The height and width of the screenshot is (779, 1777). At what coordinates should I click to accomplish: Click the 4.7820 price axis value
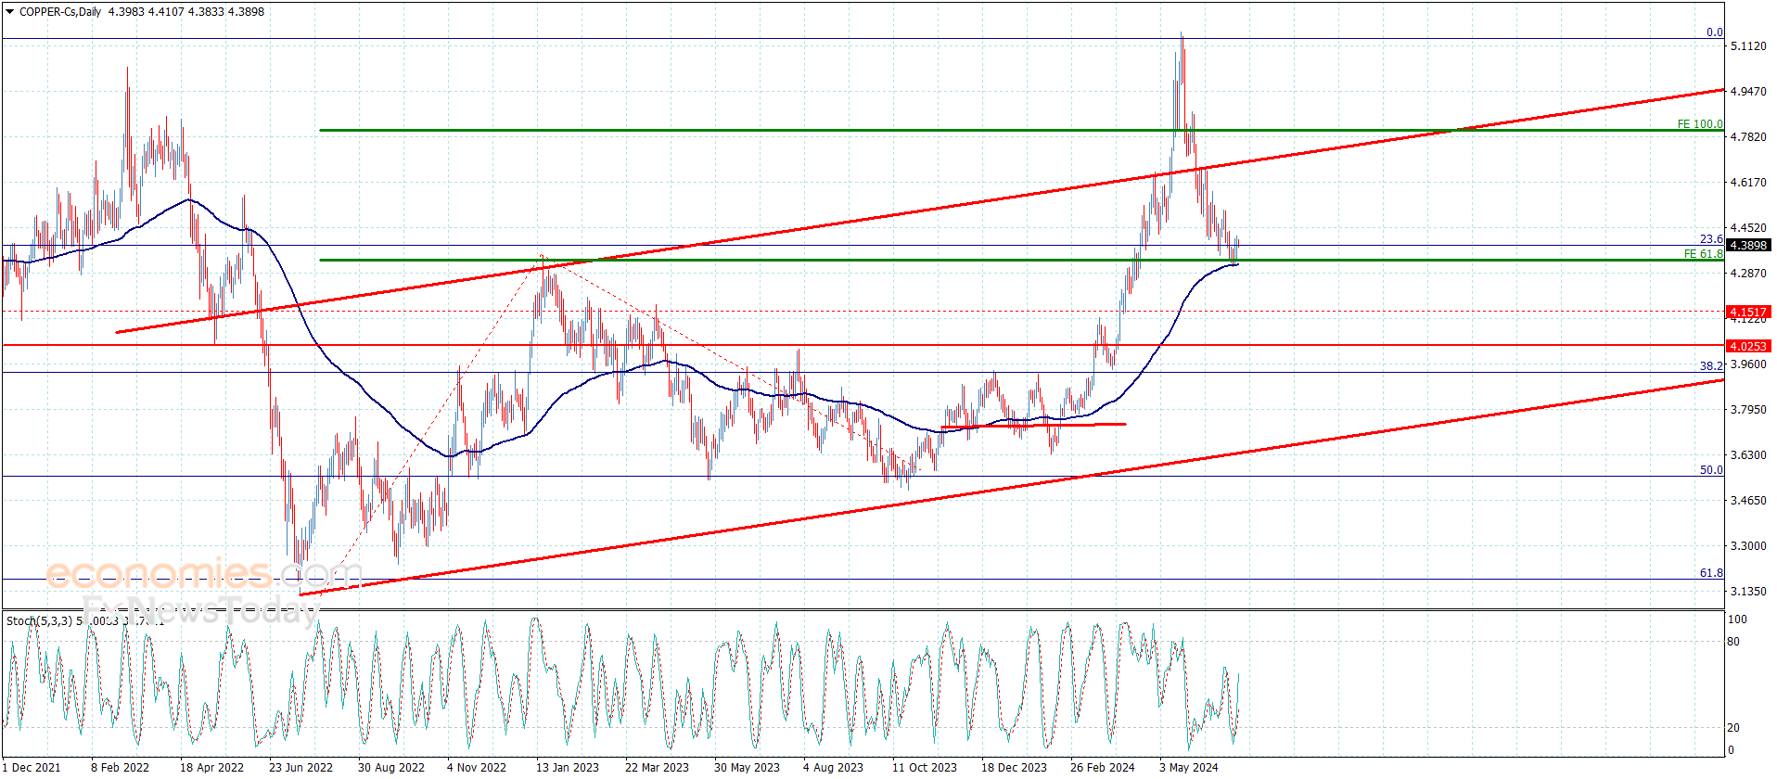(1748, 137)
